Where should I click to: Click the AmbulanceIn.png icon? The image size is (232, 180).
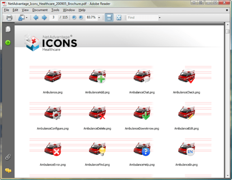(x=187, y=149)
